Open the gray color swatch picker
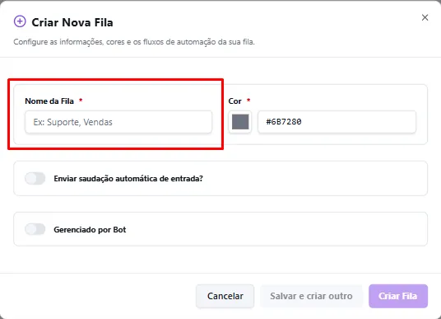441x319 pixels. (x=240, y=122)
